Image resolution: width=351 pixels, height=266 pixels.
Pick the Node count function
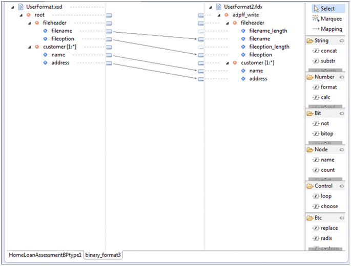(324, 170)
